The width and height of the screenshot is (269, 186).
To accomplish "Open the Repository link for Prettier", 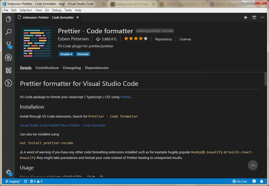I will click(164, 39).
